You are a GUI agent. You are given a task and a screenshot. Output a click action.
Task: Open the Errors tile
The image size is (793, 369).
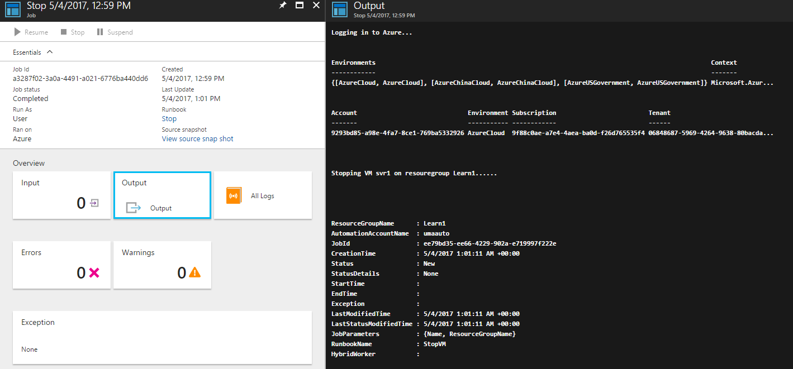(61, 265)
